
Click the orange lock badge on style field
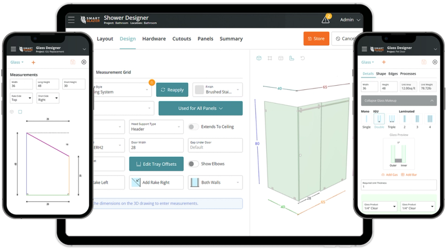tap(152, 82)
